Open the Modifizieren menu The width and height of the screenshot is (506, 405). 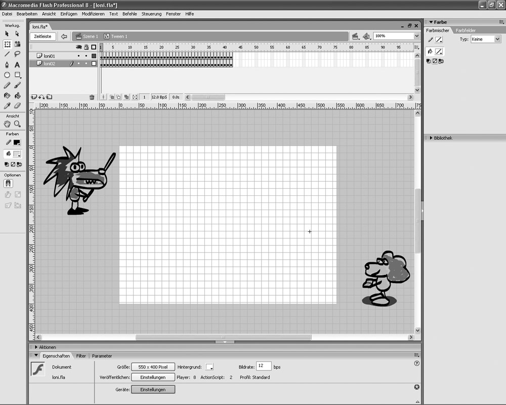[x=93, y=14]
